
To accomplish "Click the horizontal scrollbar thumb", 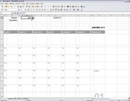I will click(x=102, y=98).
